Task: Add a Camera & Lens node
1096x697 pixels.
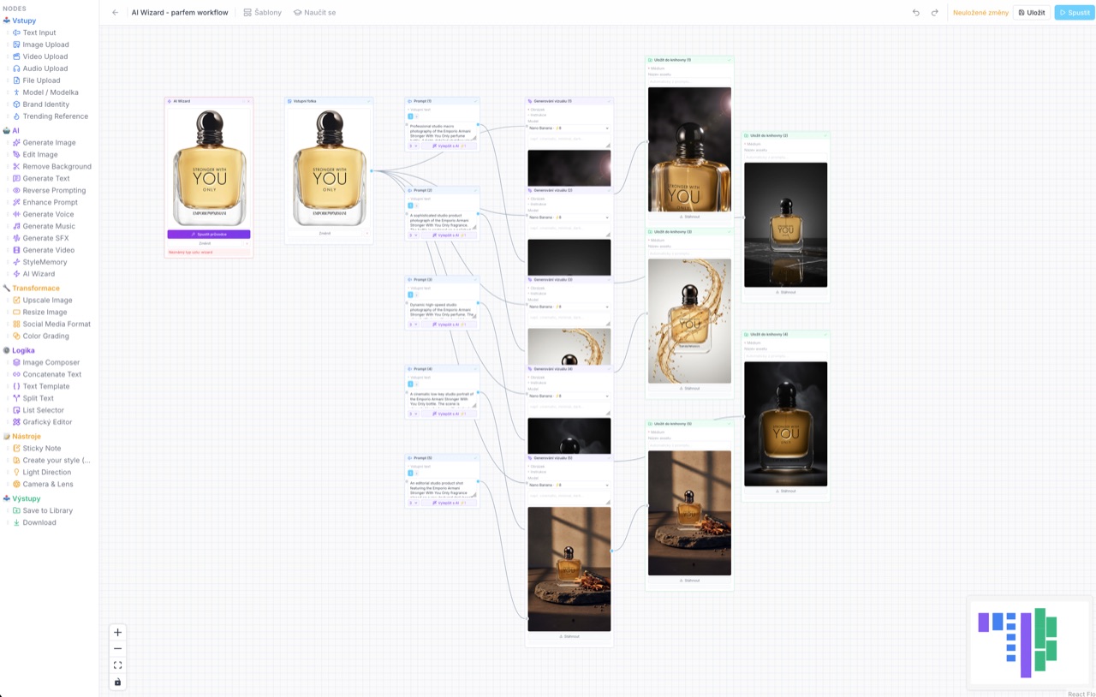Action: (48, 485)
